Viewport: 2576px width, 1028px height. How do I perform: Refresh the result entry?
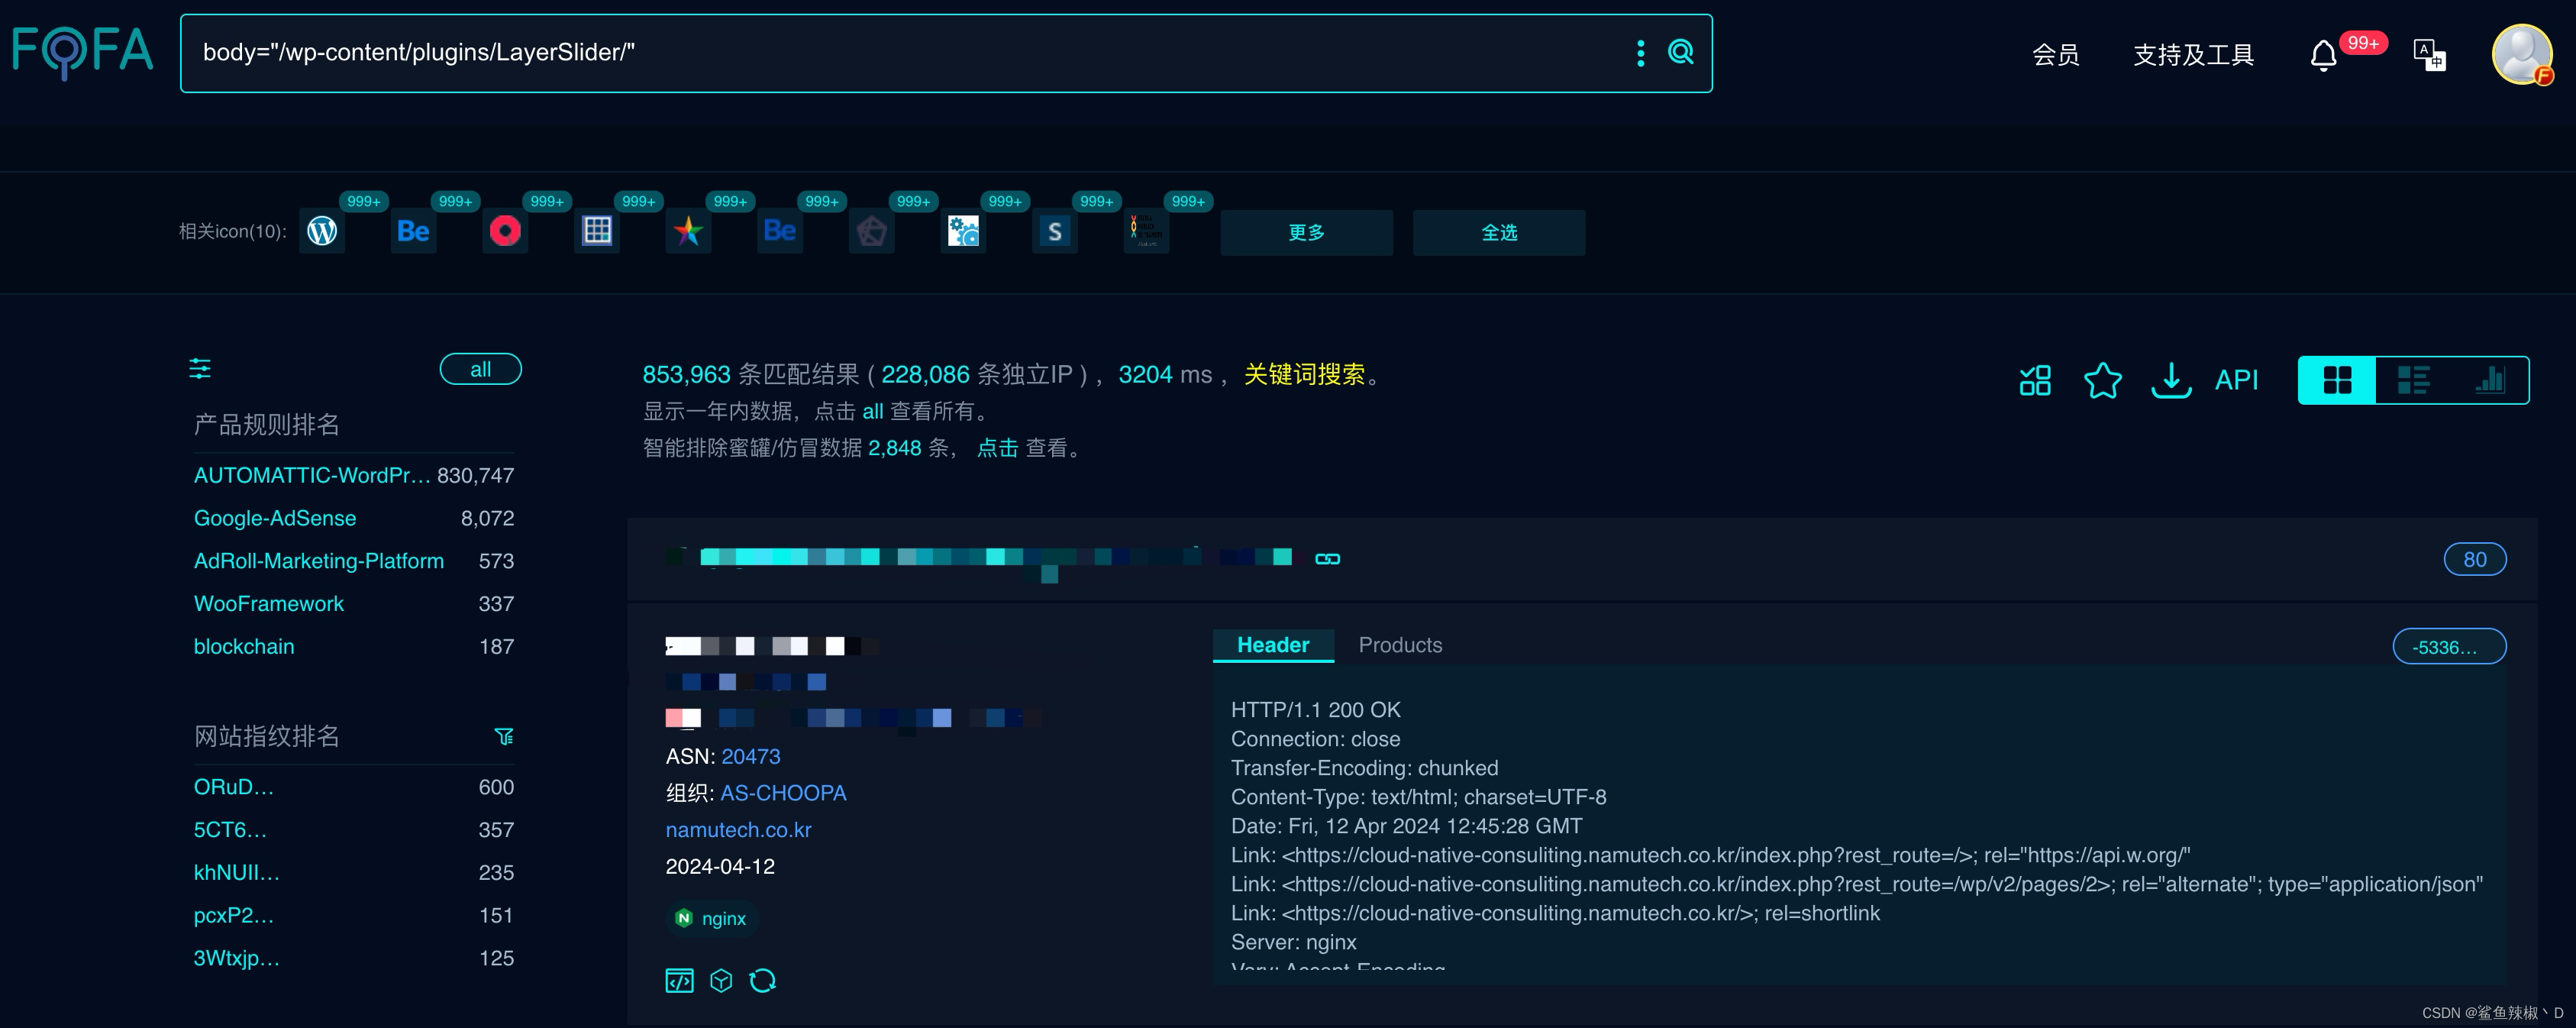(x=763, y=981)
